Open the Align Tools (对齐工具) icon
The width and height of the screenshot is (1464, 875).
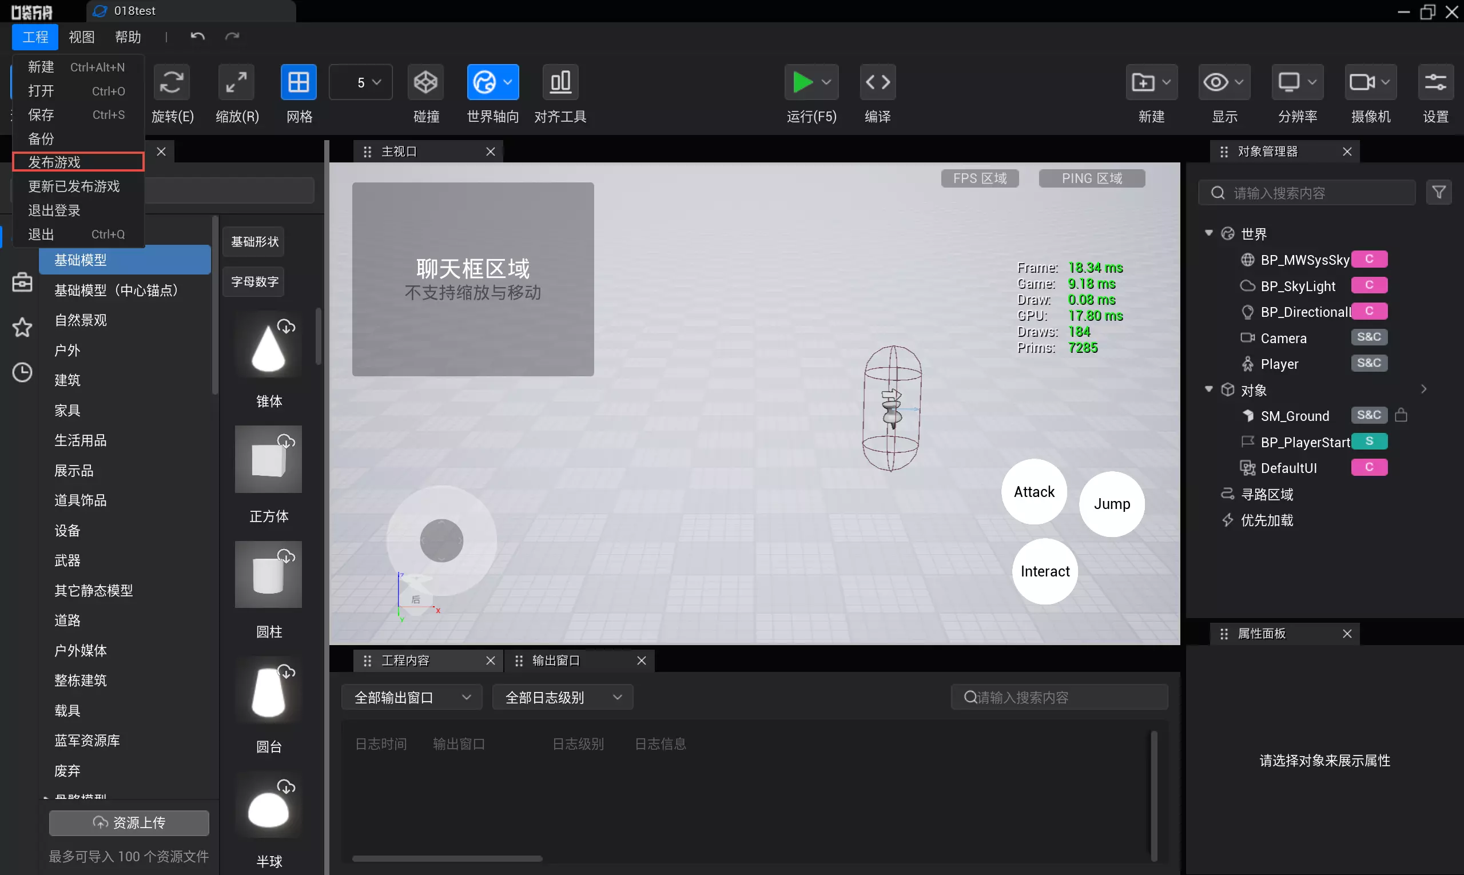[560, 82]
